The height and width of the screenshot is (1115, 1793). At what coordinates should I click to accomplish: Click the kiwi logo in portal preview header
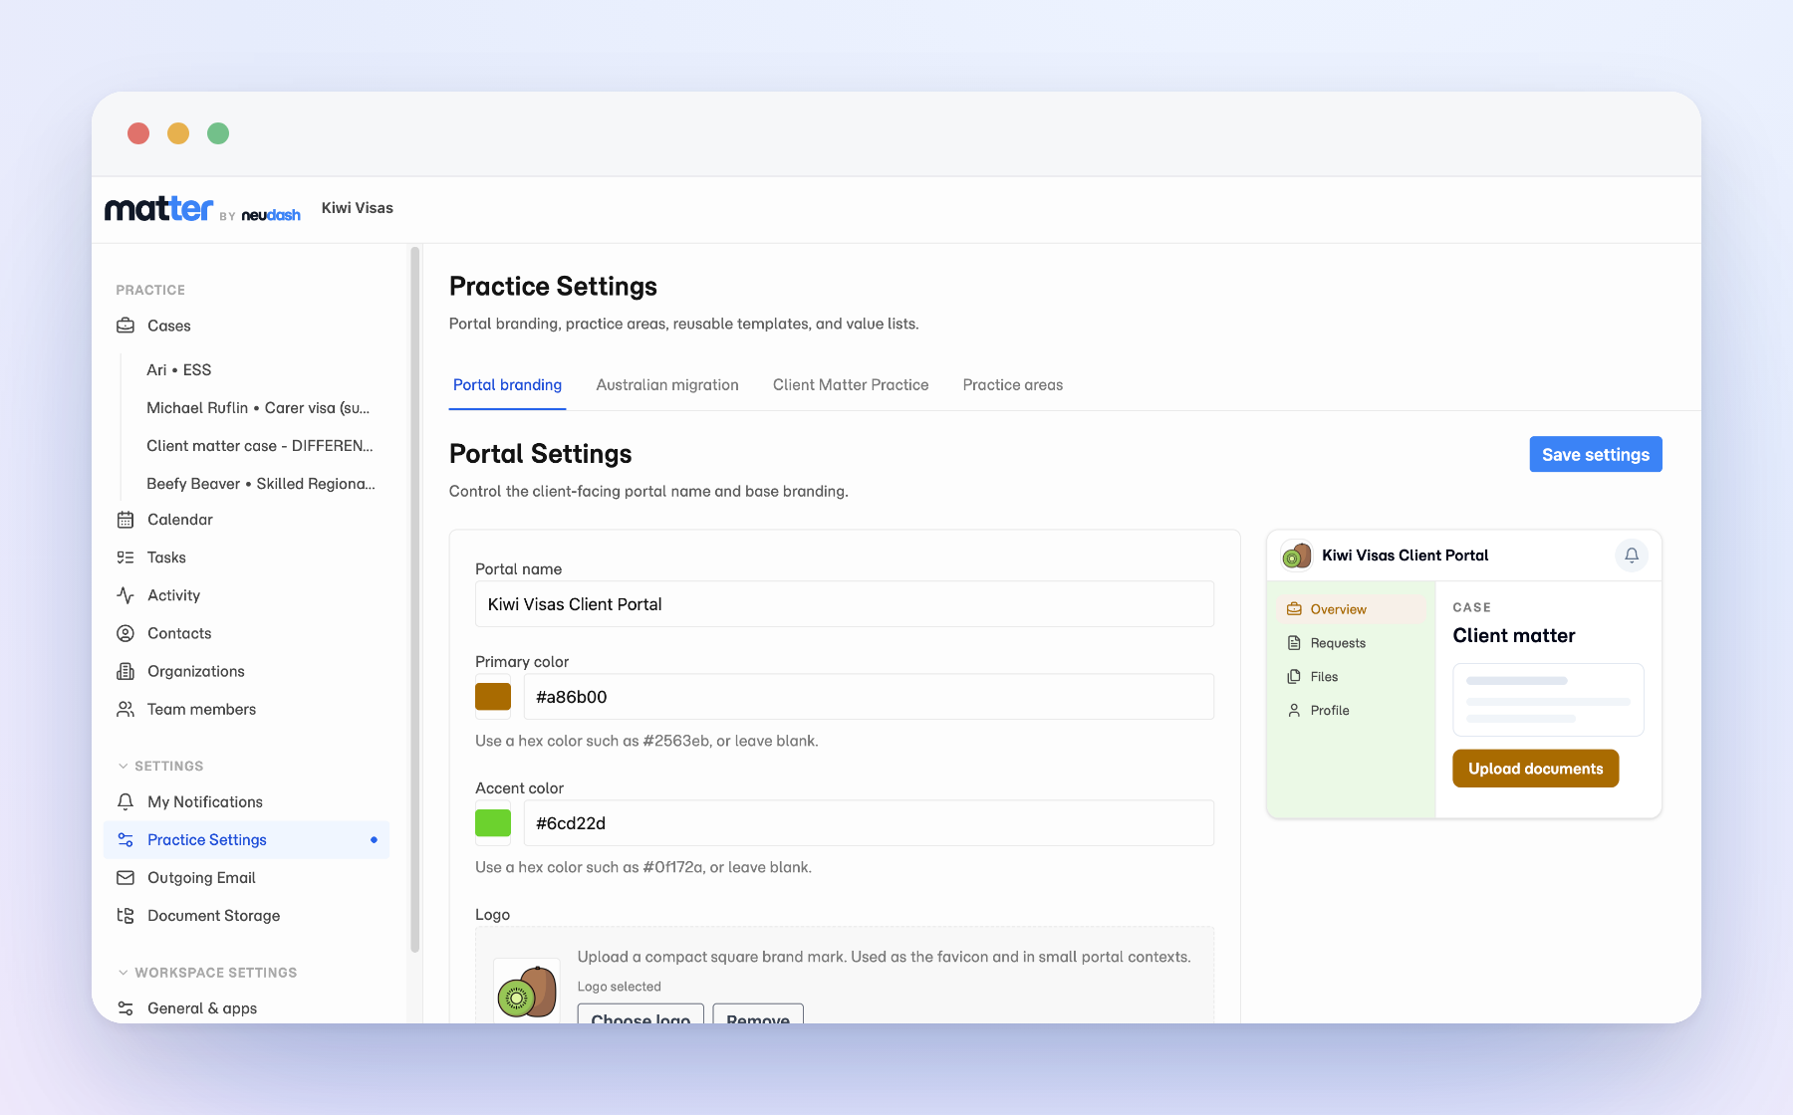pos(1297,556)
